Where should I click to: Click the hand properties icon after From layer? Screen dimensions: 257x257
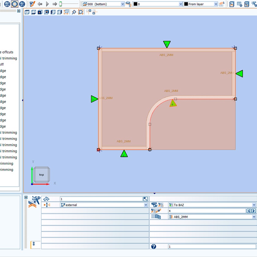tap(222, 4)
